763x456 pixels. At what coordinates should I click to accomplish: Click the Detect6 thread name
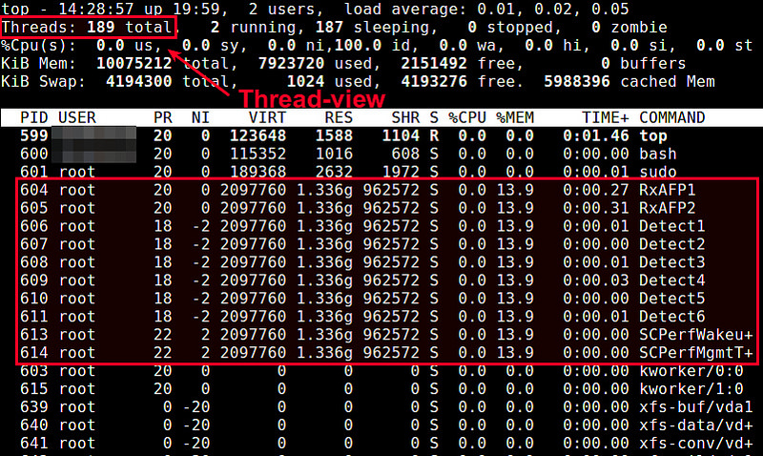[x=671, y=317]
